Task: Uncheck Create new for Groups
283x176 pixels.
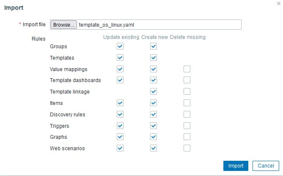Action: coord(154,46)
